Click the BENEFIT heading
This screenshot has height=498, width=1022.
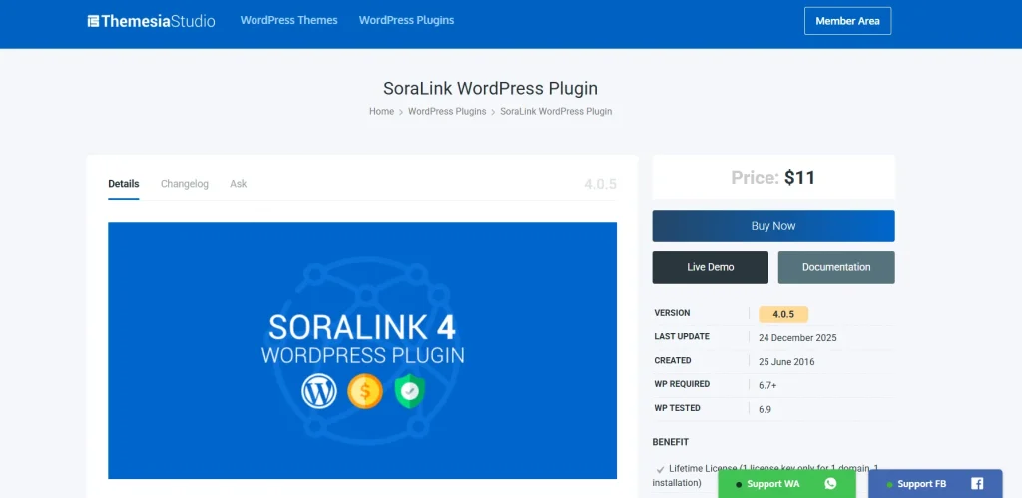click(x=670, y=442)
